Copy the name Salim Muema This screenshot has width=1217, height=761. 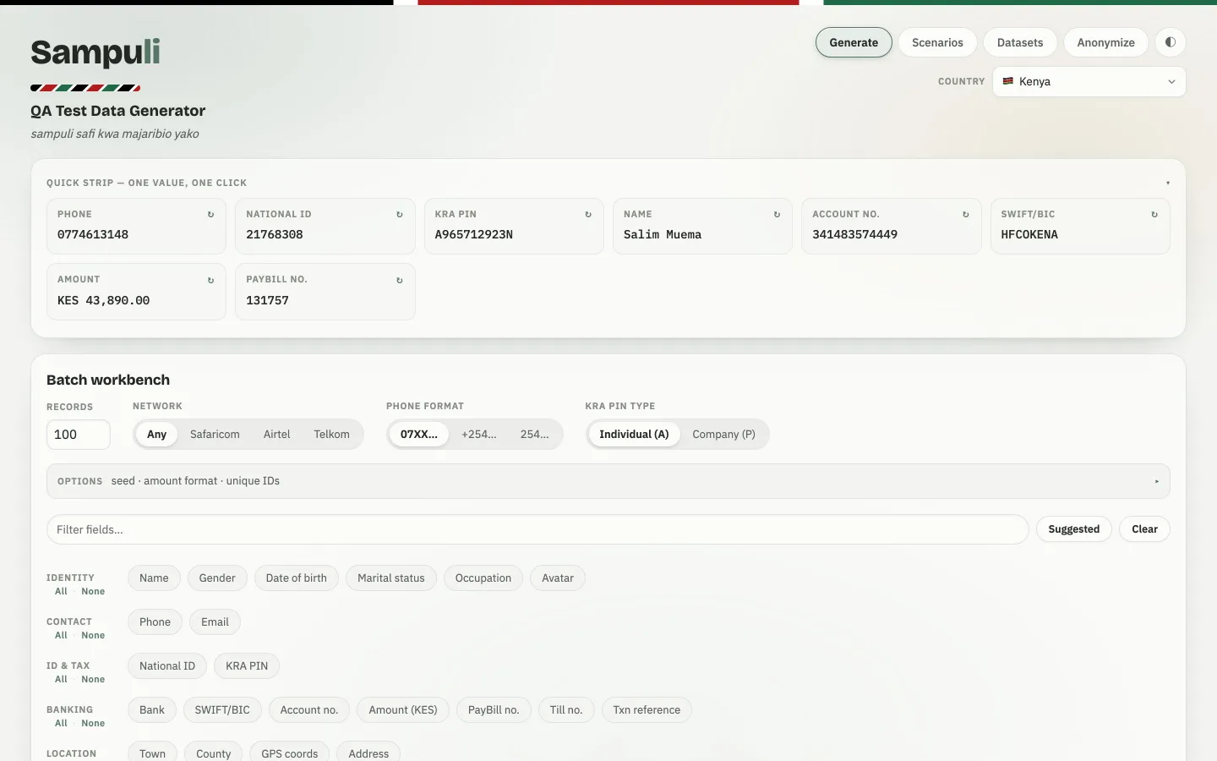coord(663,235)
